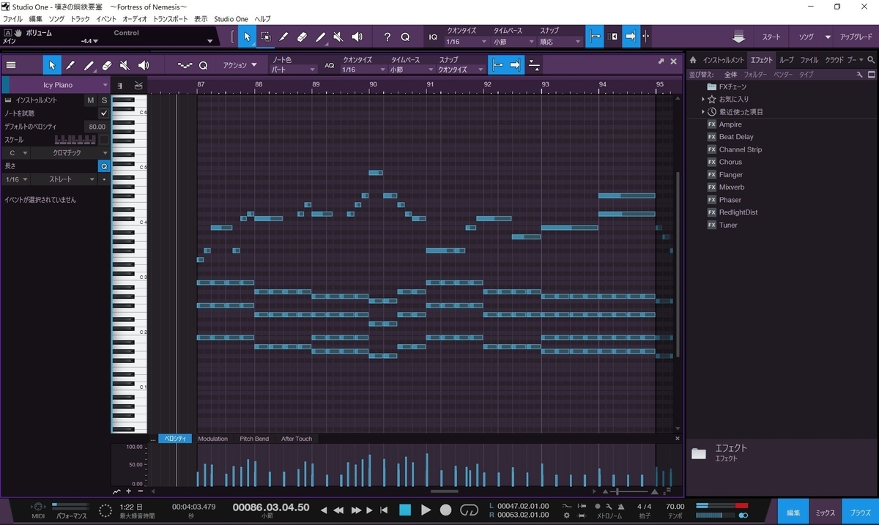Image resolution: width=879 pixels, height=525 pixels.
Task: Expand the お気に入り folder
Action: [703, 99]
